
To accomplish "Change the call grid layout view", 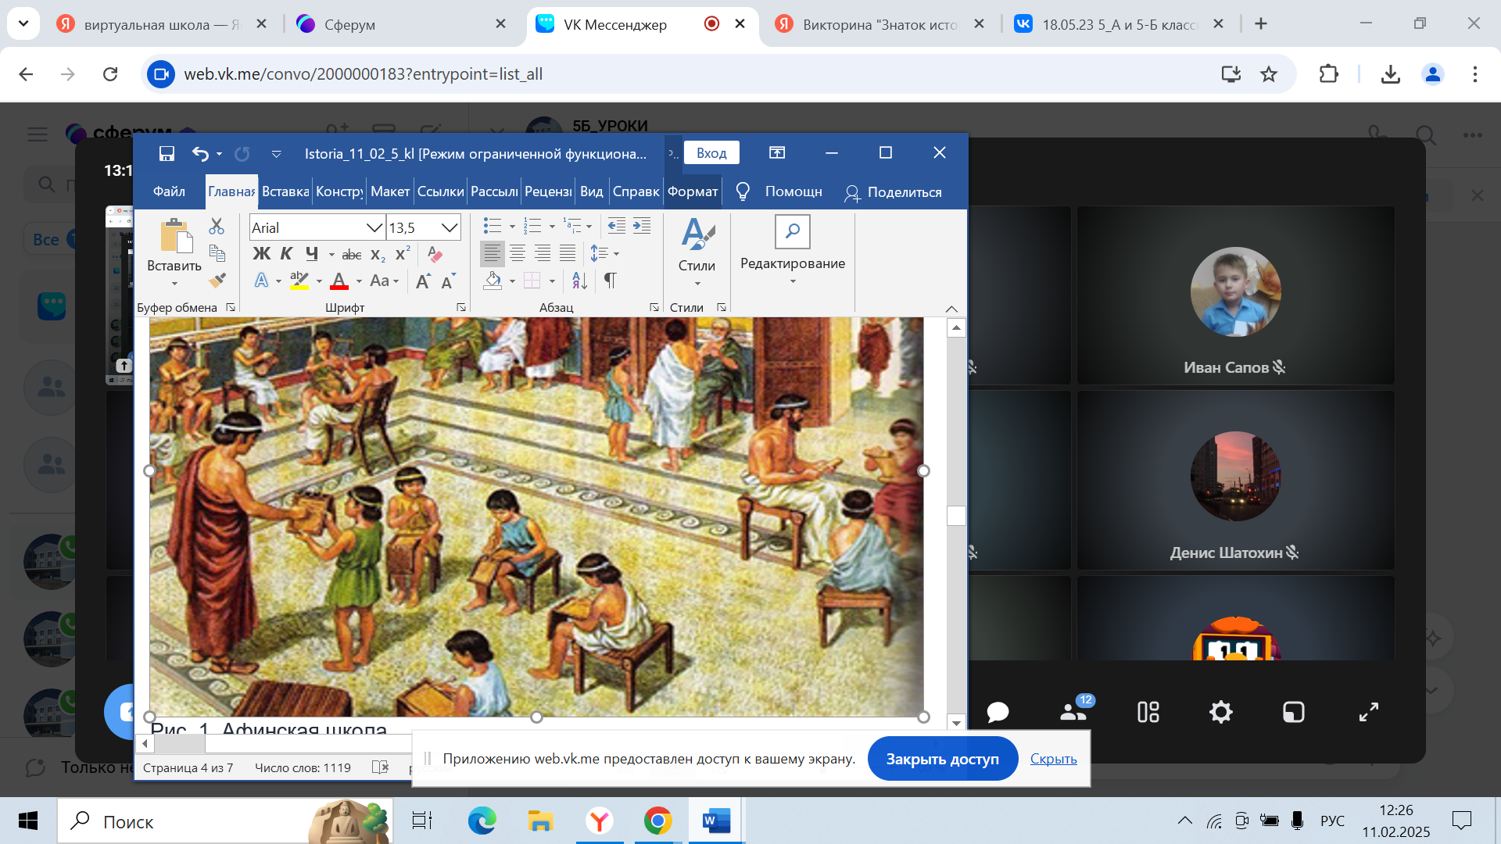I will [1148, 712].
